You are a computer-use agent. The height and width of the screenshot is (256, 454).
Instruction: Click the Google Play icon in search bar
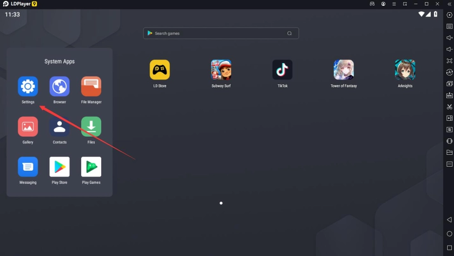(x=150, y=33)
